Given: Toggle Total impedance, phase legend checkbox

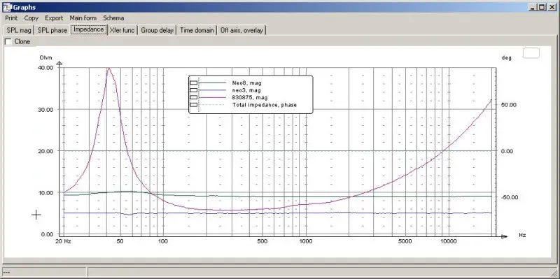Looking at the screenshot, I should [x=194, y=105].
